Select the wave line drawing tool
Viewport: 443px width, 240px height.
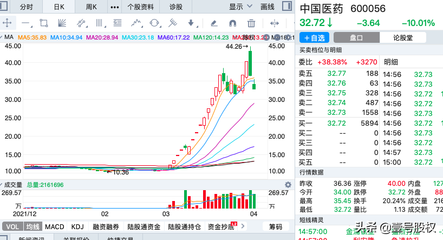click(x=136, y=23)
